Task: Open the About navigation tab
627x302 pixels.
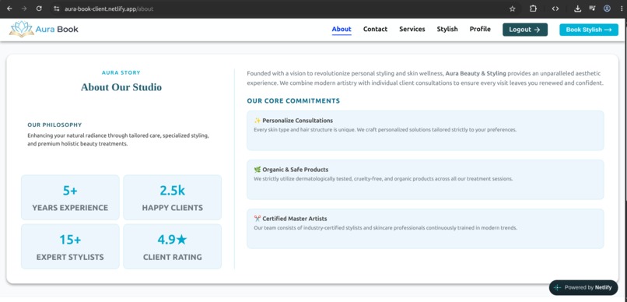Action: tap(342, 30)
